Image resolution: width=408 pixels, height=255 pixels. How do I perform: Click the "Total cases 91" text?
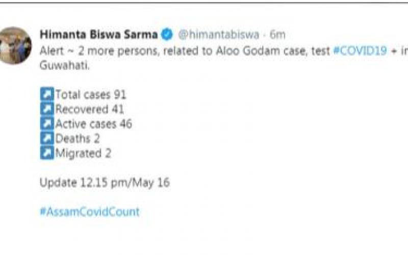pyautogui.click(x=91, y=94)
